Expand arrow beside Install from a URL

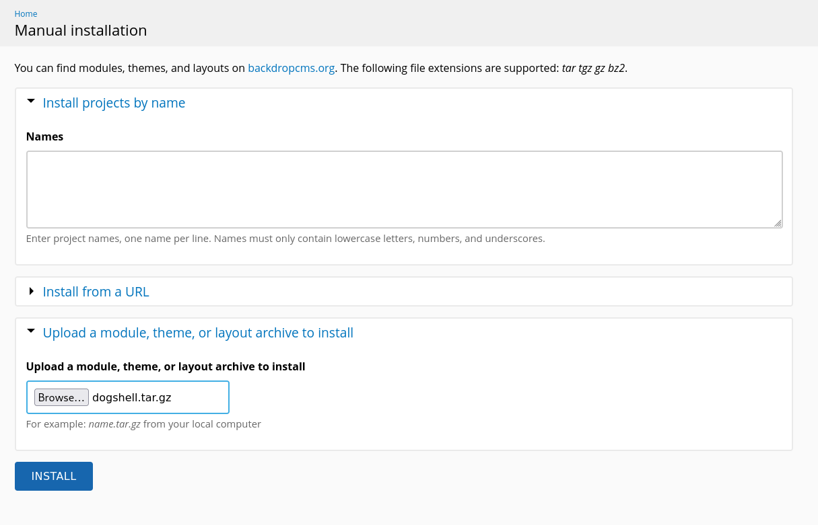[x=31, y=292]
